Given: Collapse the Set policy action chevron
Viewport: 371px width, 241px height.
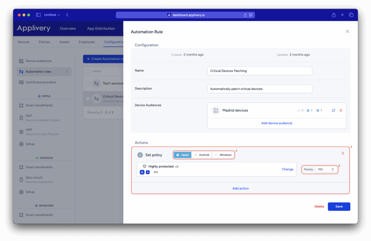Looking at the screenshot, I should tap(140, 155).
